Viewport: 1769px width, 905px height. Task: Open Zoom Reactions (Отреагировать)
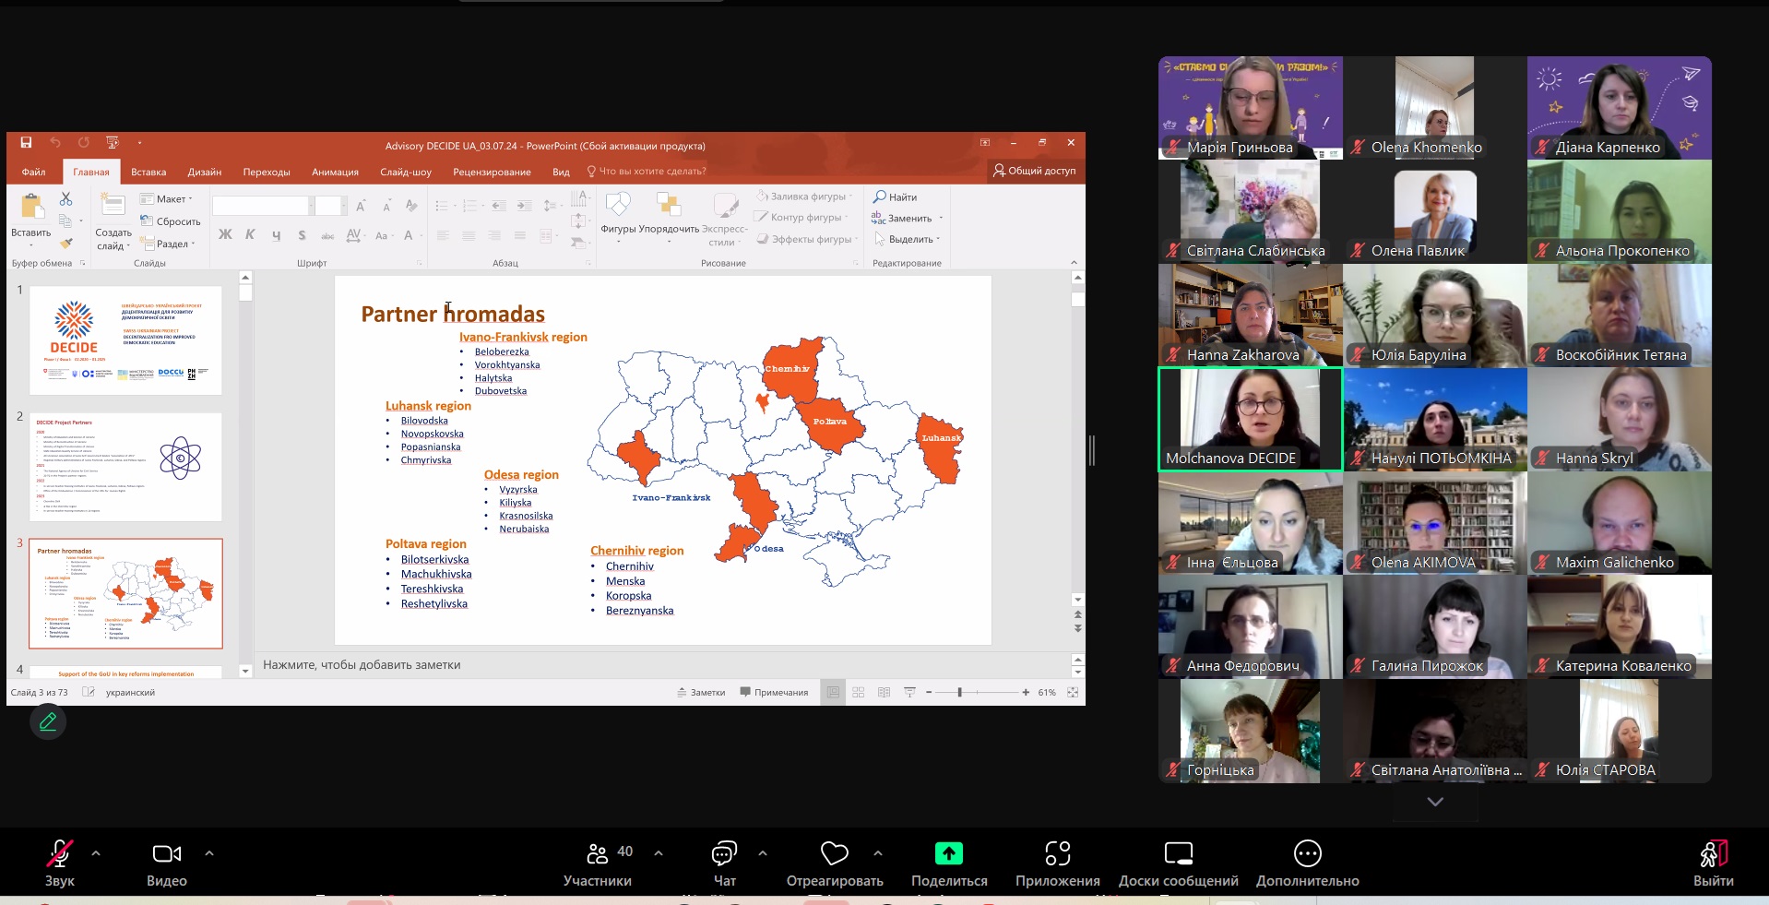(835, 864)
